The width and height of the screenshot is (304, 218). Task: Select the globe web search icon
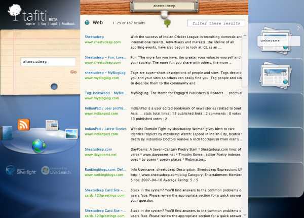(39, 146)
